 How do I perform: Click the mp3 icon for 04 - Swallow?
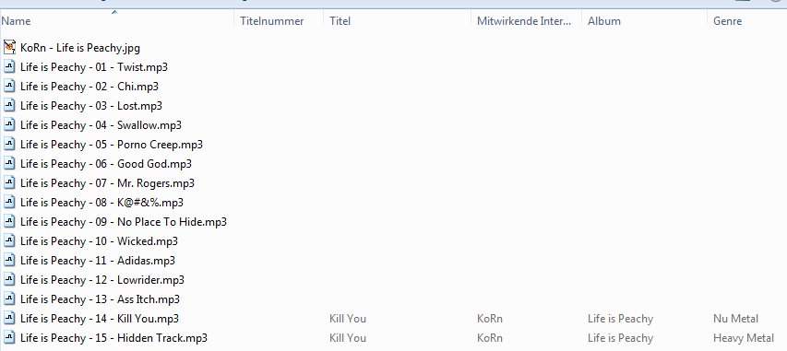9,125
